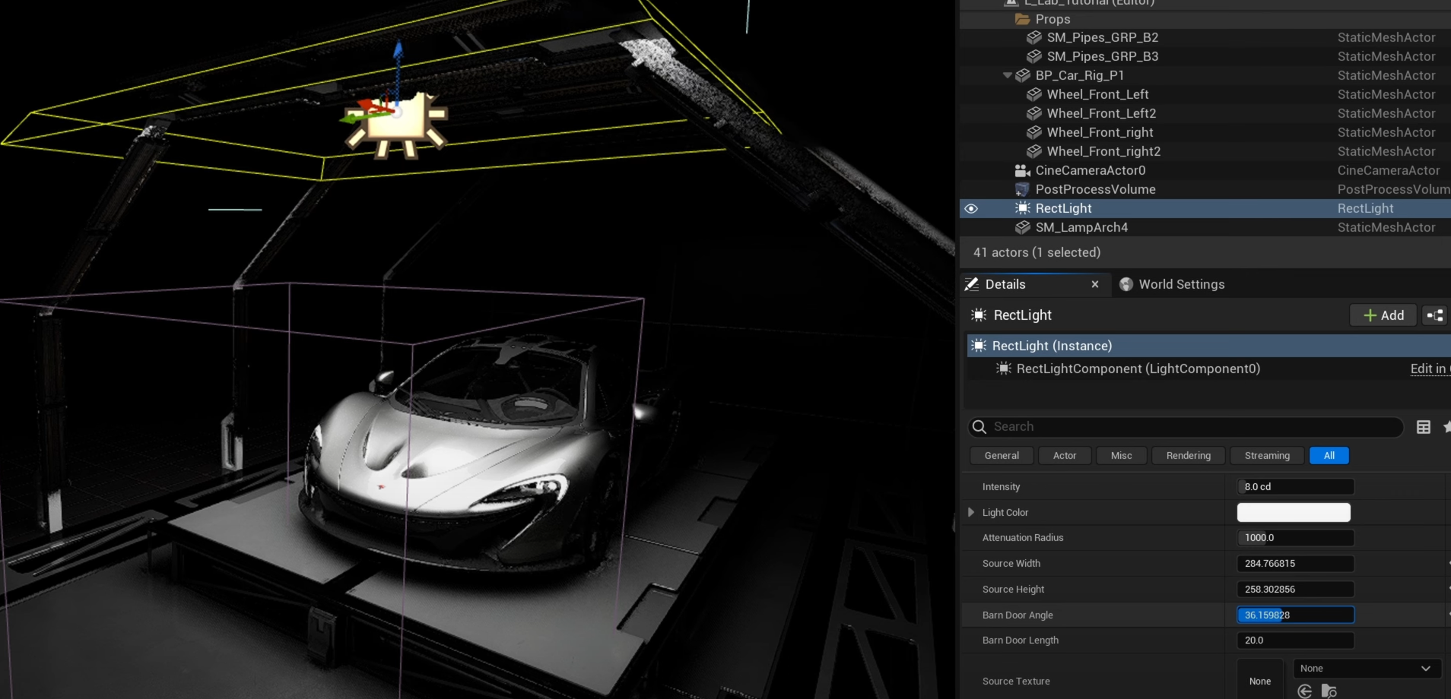Browse to Source Texture in Content Browser
Screen dimensions: 1451x699
[x=1329, y=691]
